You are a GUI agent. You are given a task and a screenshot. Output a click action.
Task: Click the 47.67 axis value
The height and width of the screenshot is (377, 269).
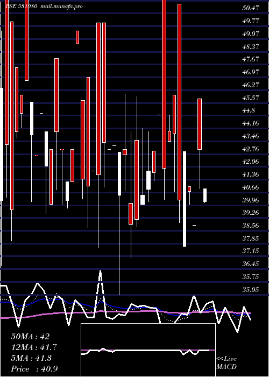pos(251,59)
